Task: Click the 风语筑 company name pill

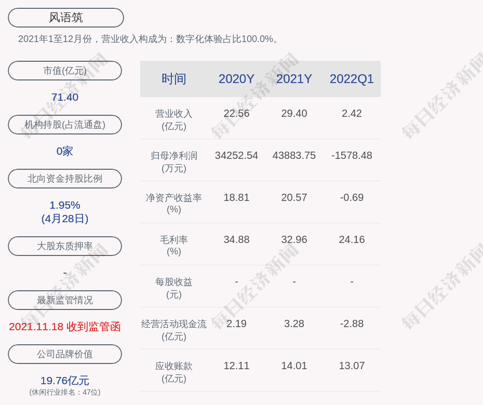Action: [x=66, y=18]
